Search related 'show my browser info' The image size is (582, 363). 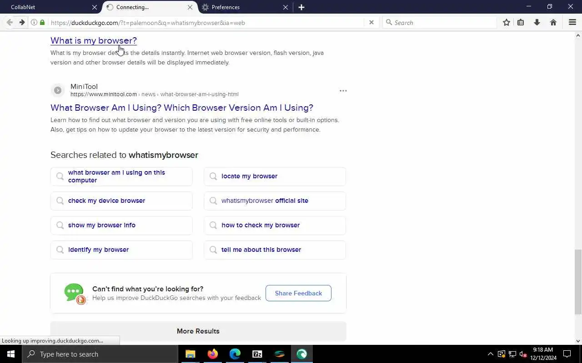121,225
